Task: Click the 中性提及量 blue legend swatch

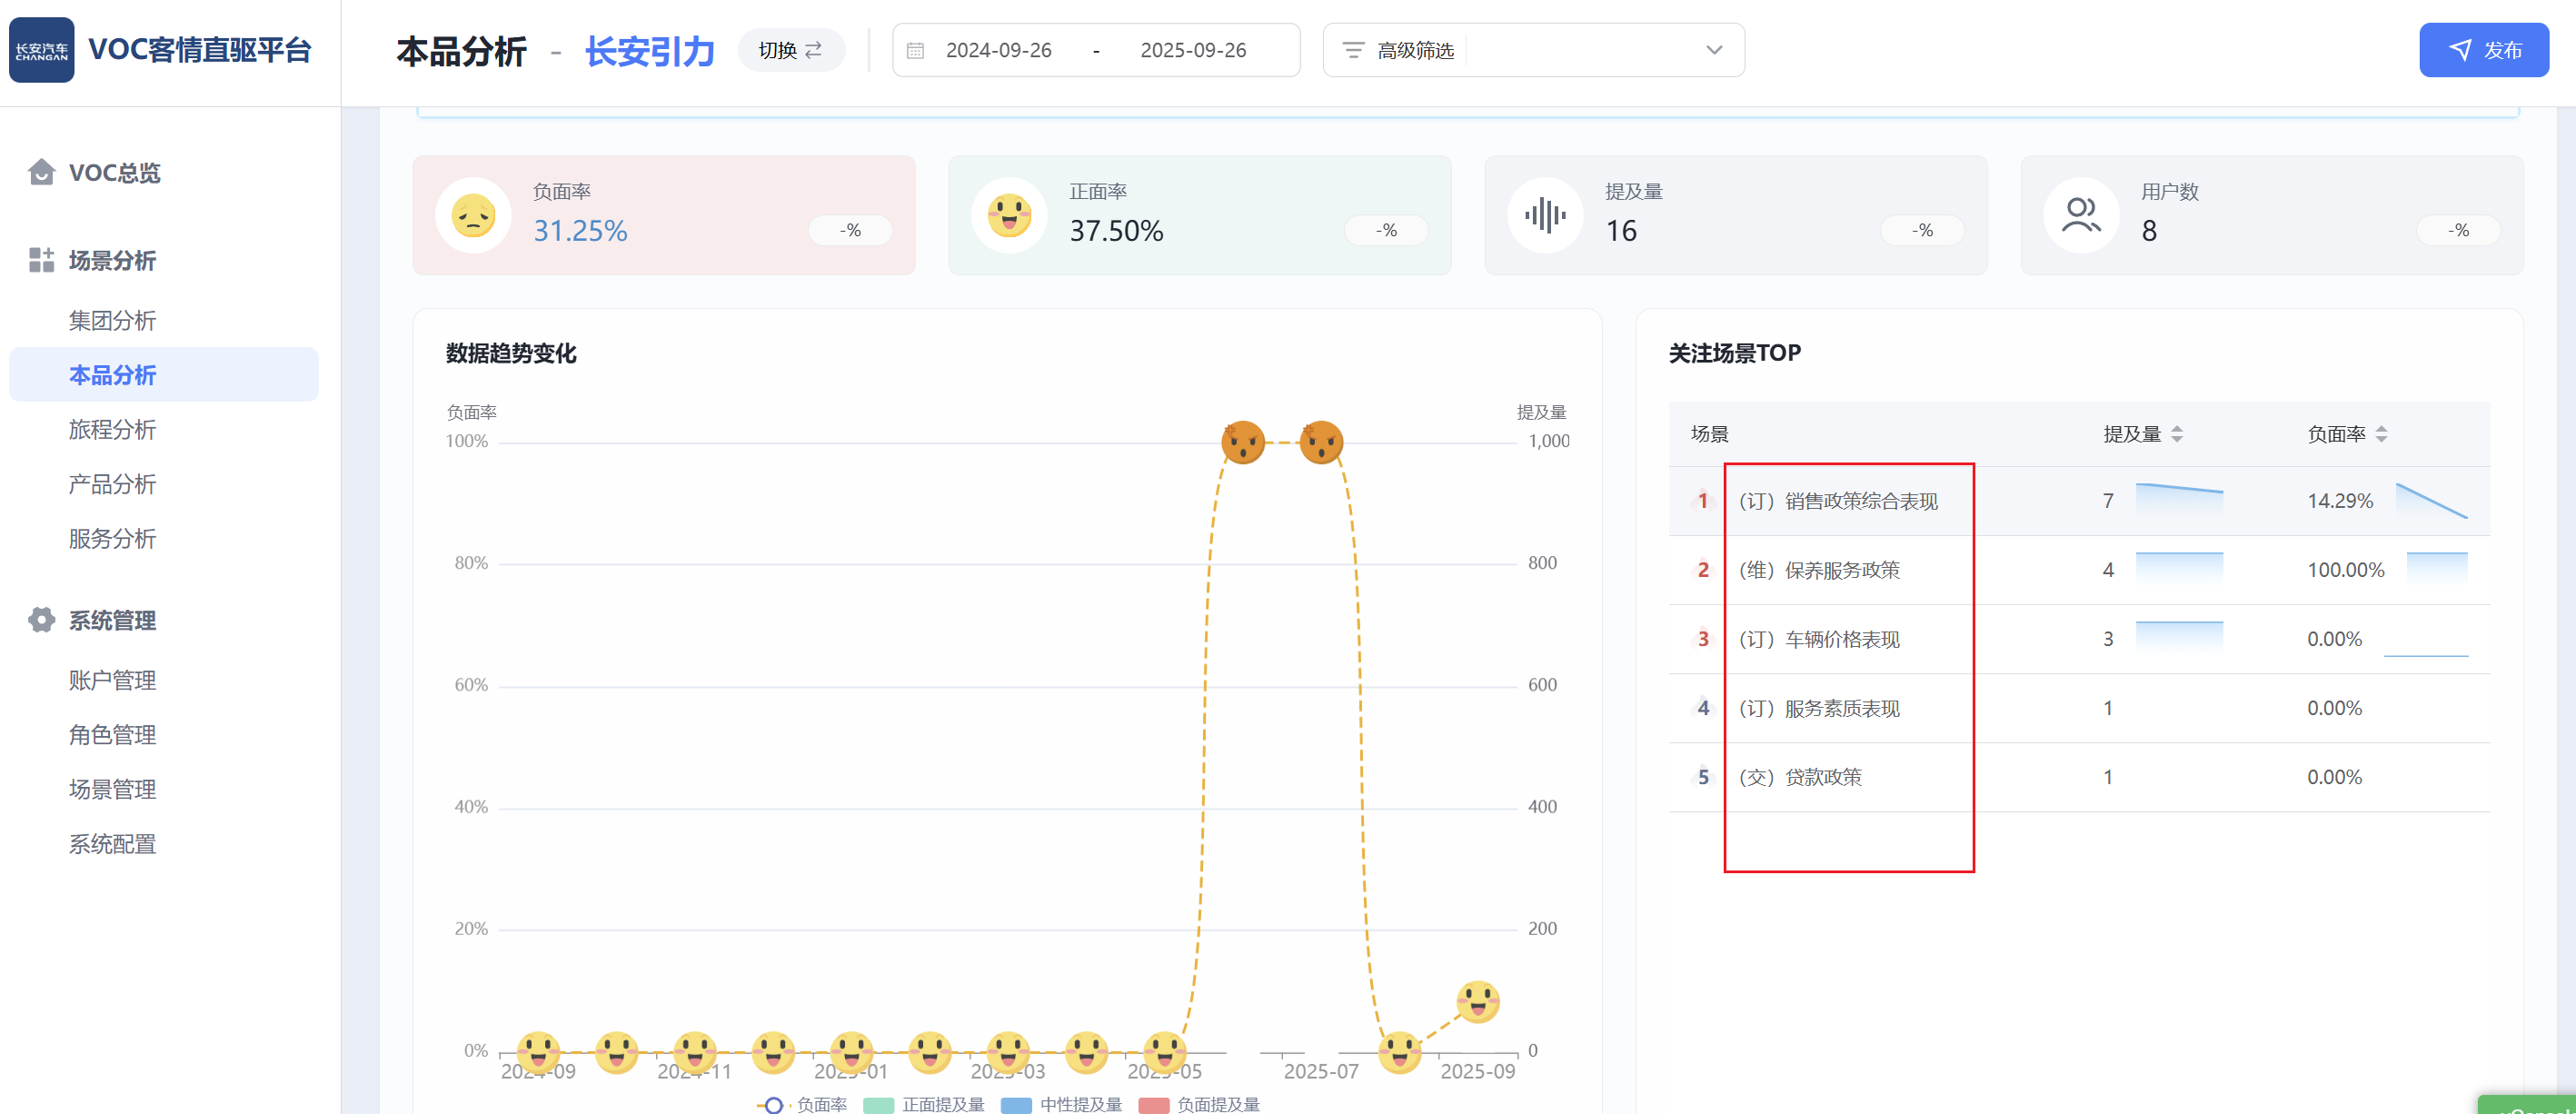Action: (x=1016, y=1104)
